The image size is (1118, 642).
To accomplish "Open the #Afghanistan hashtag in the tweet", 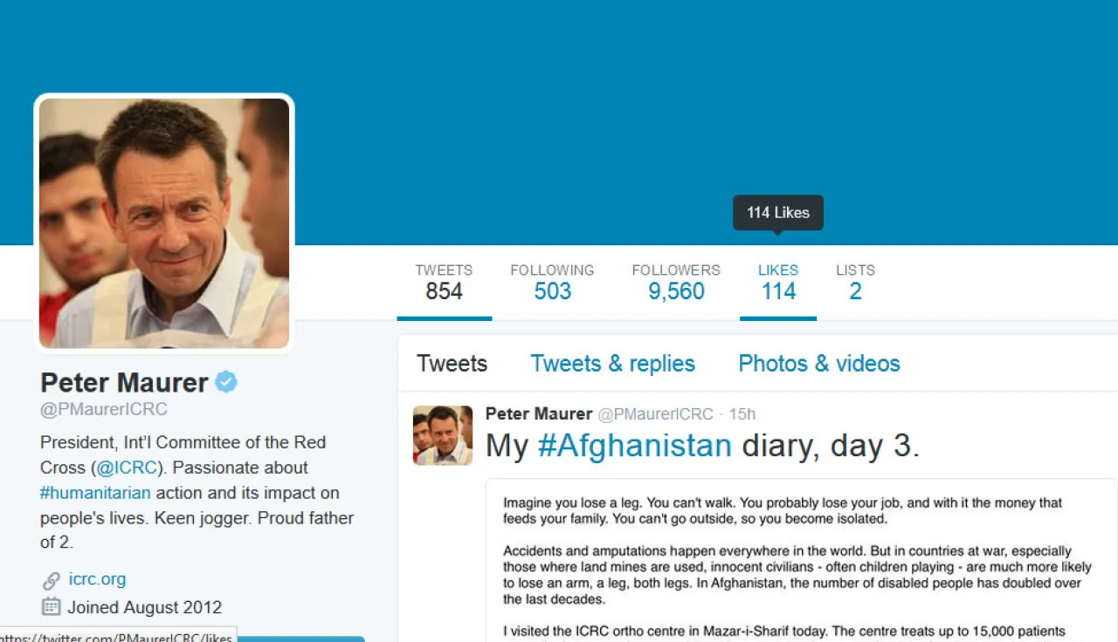I will 634,446.
